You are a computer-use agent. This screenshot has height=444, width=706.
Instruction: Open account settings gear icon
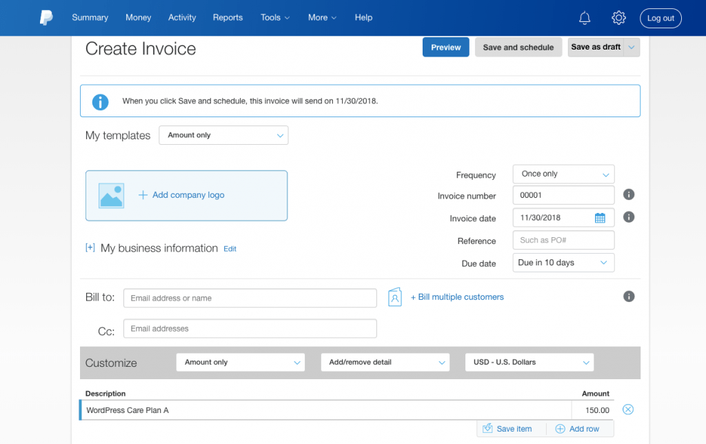pyautogui.click(x=618, y=17)
